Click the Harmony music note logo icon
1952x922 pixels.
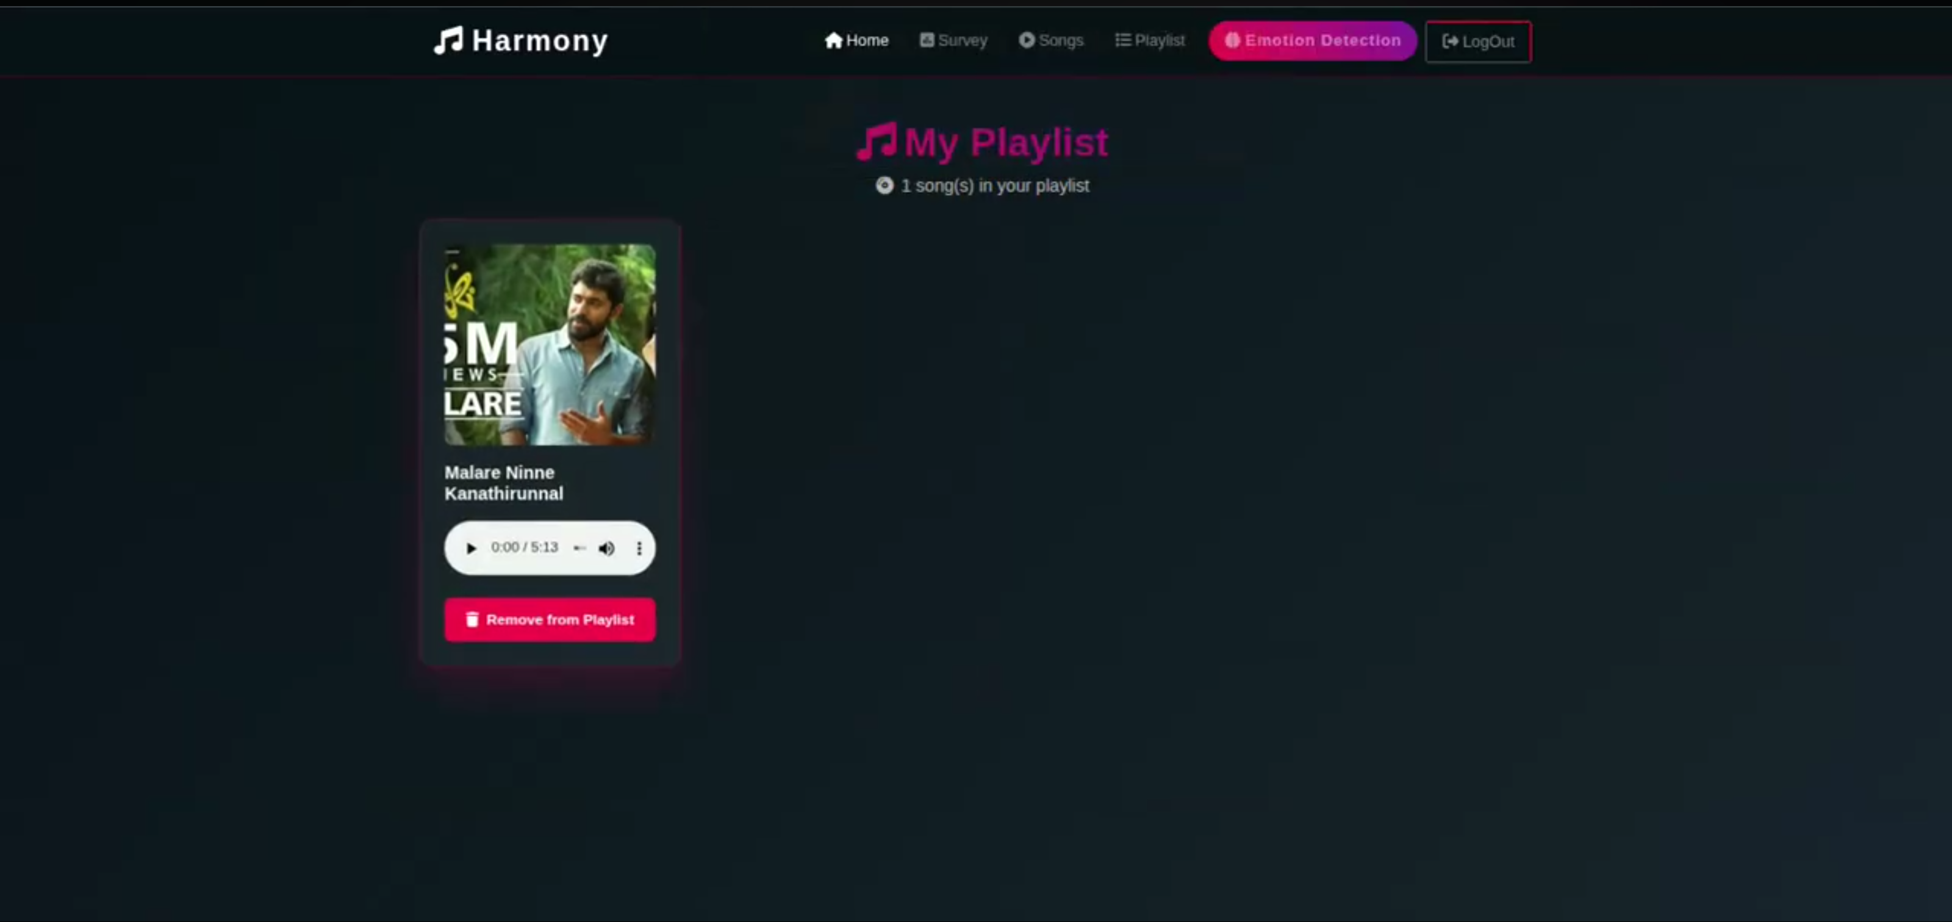(x=448, y=40)
